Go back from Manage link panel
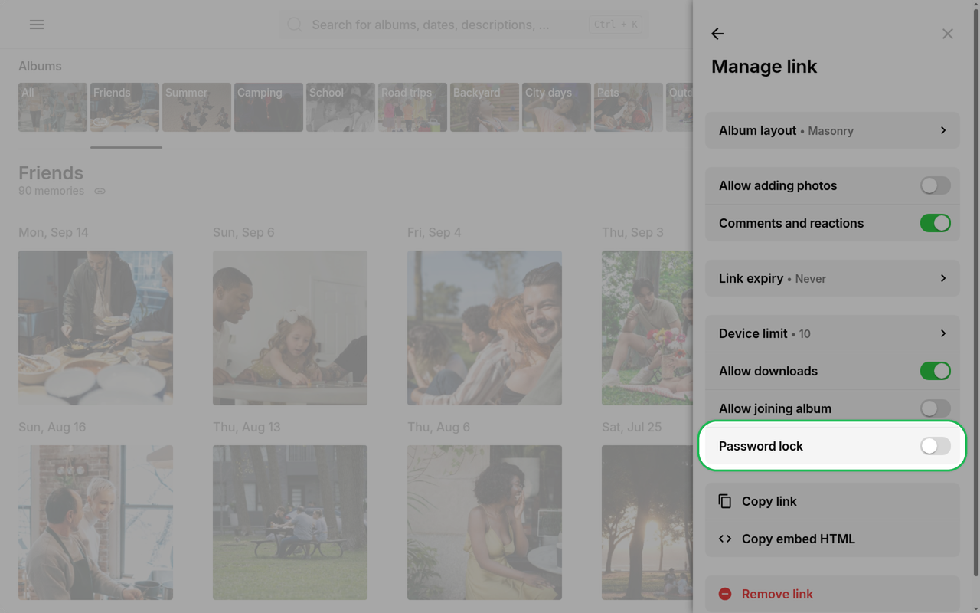The image size is (980, 613). pyautogui.click(x=717, y=34)
